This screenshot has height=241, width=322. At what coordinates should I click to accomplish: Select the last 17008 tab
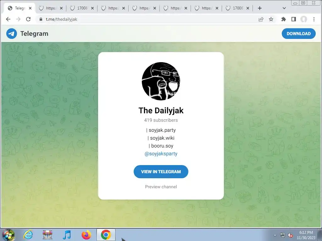click(237, 8)
